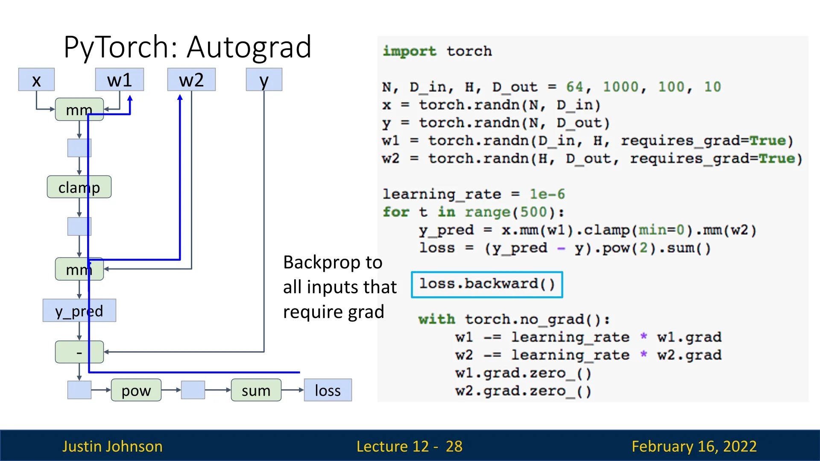820x461 pixels.
Task: Click the subtraction operation node
Action: coord(79,352)
